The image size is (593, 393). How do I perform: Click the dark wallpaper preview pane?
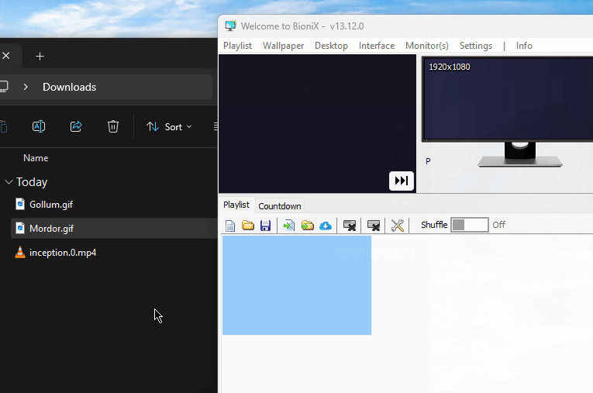tap(317, 124)
